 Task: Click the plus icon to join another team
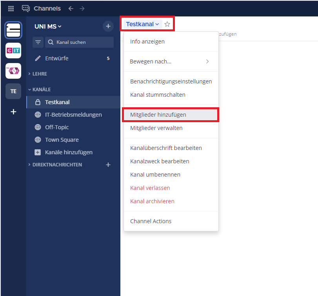point(13,112)
